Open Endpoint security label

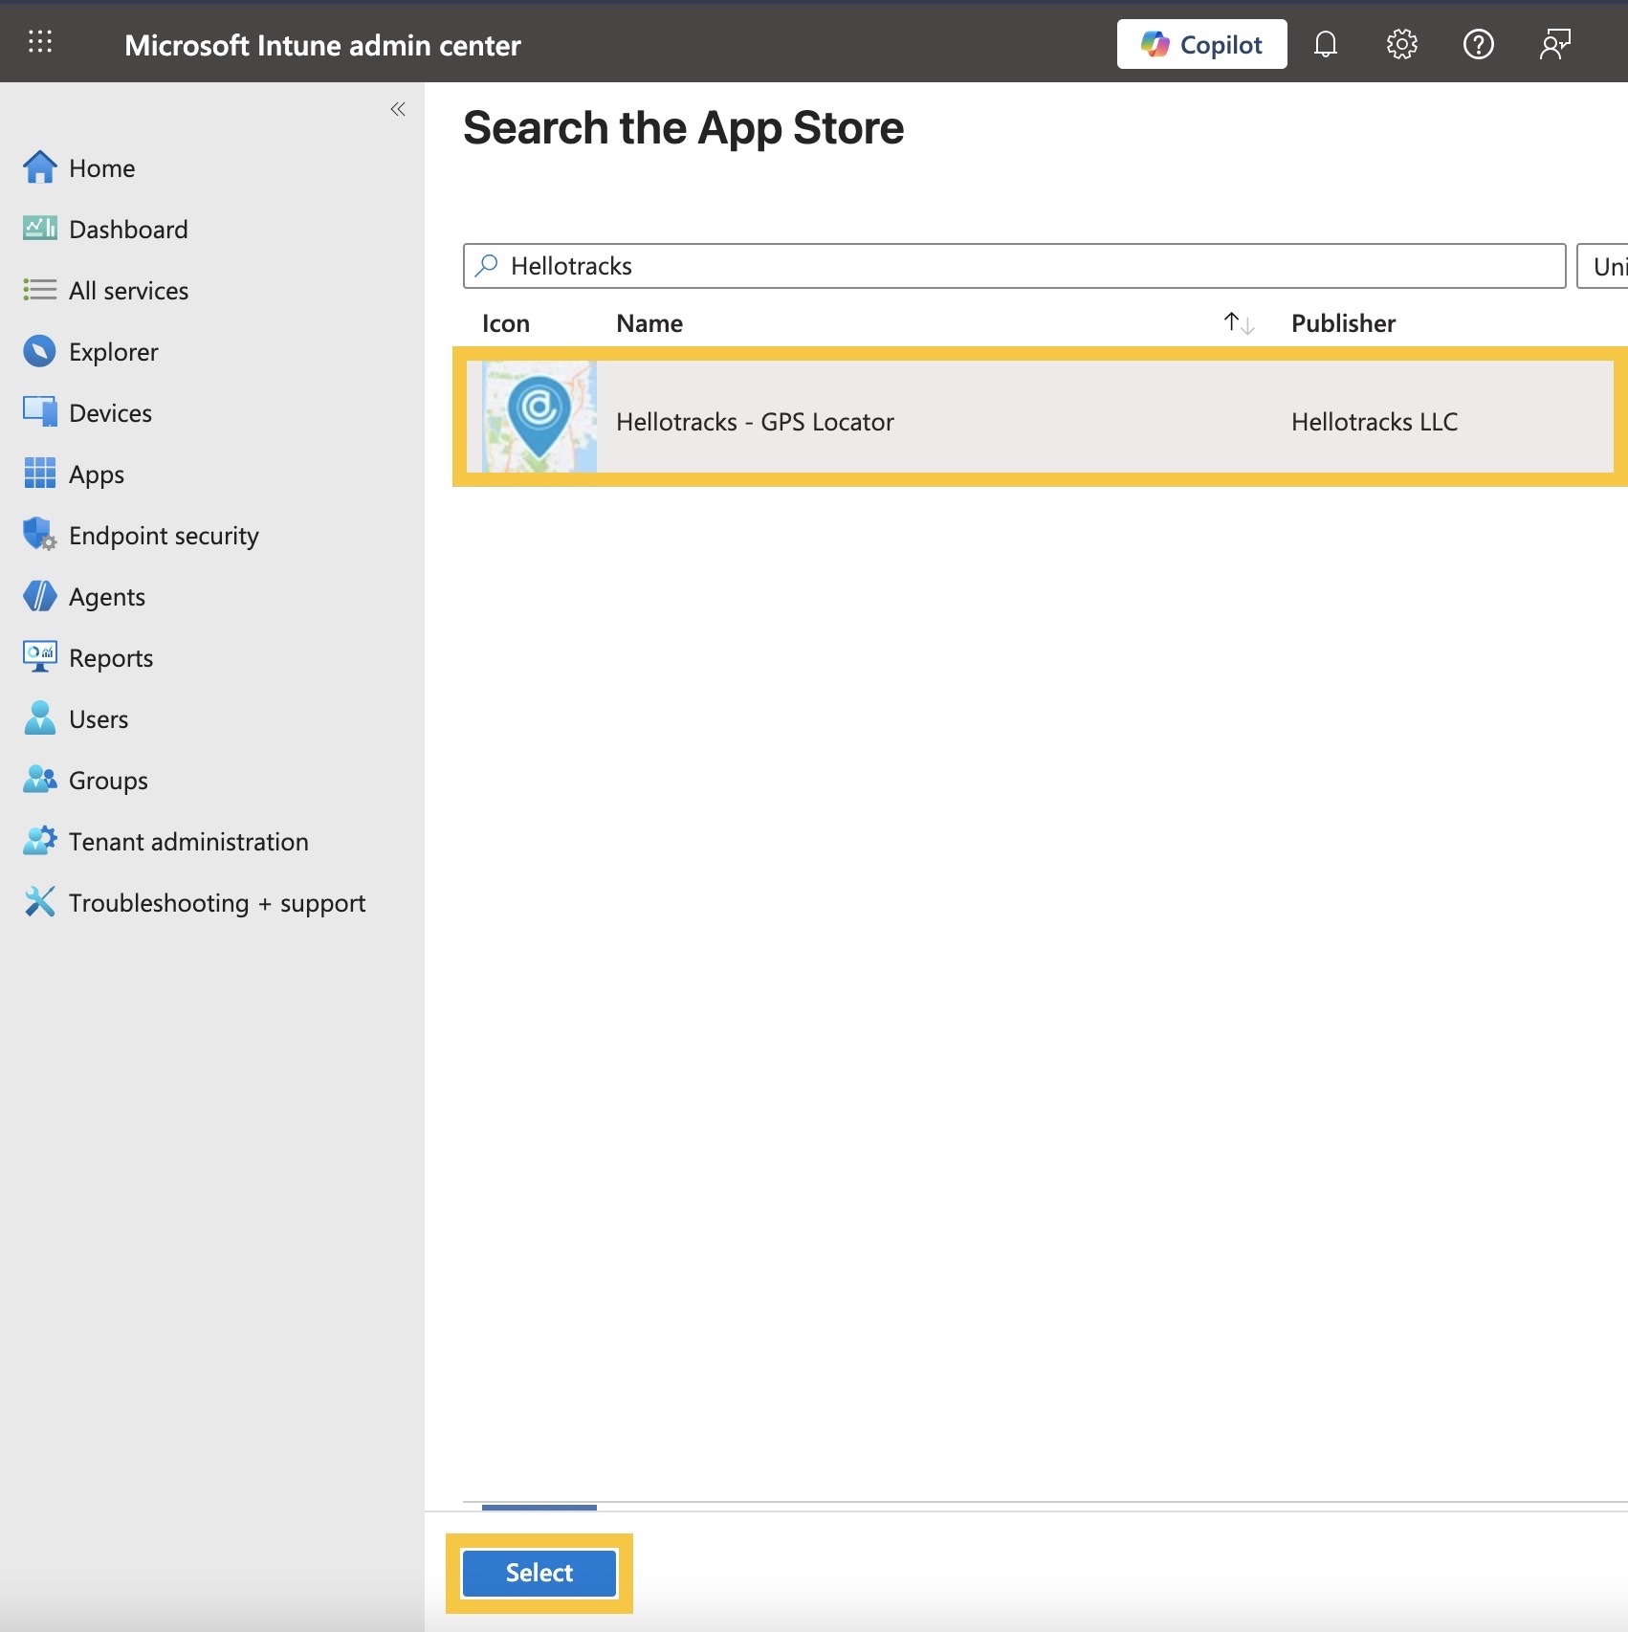[x=164, y=537]
